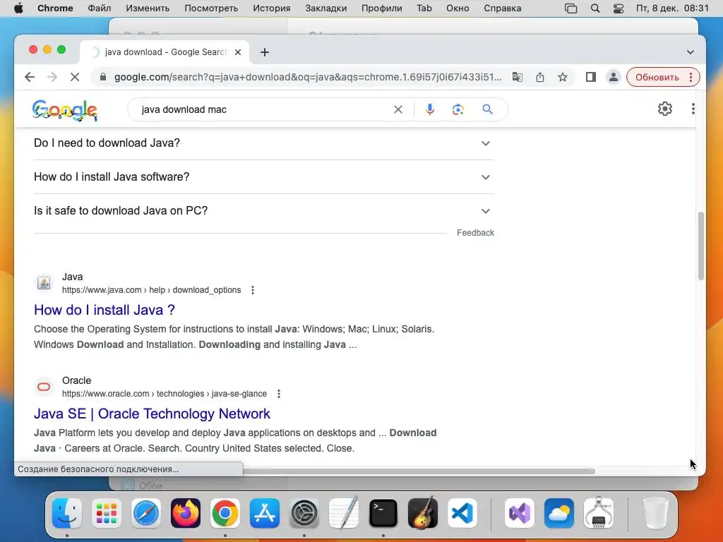Image resolution: width=723 pixels, height=542 pixels.
Task: Click the vertical page scrollbar thumb
Action: pos(701,246)
